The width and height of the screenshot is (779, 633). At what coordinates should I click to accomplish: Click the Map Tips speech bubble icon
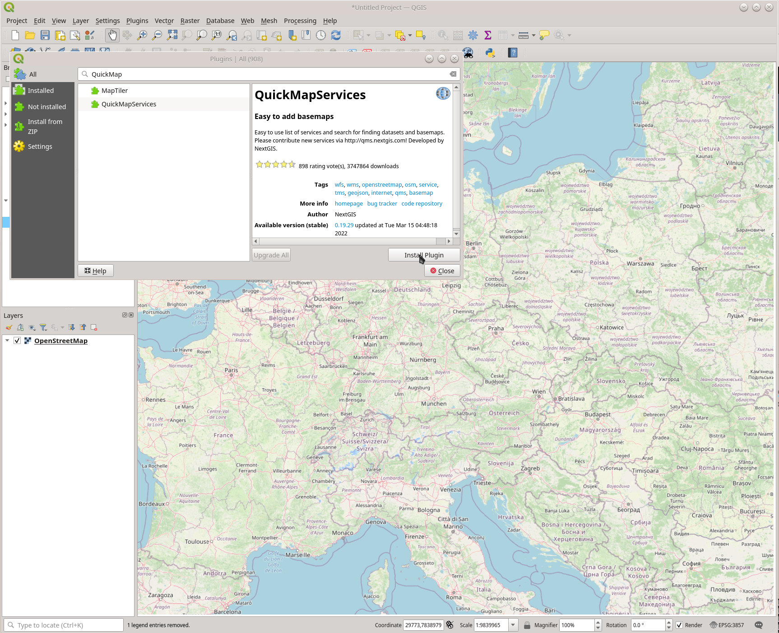tap(544, 35)
